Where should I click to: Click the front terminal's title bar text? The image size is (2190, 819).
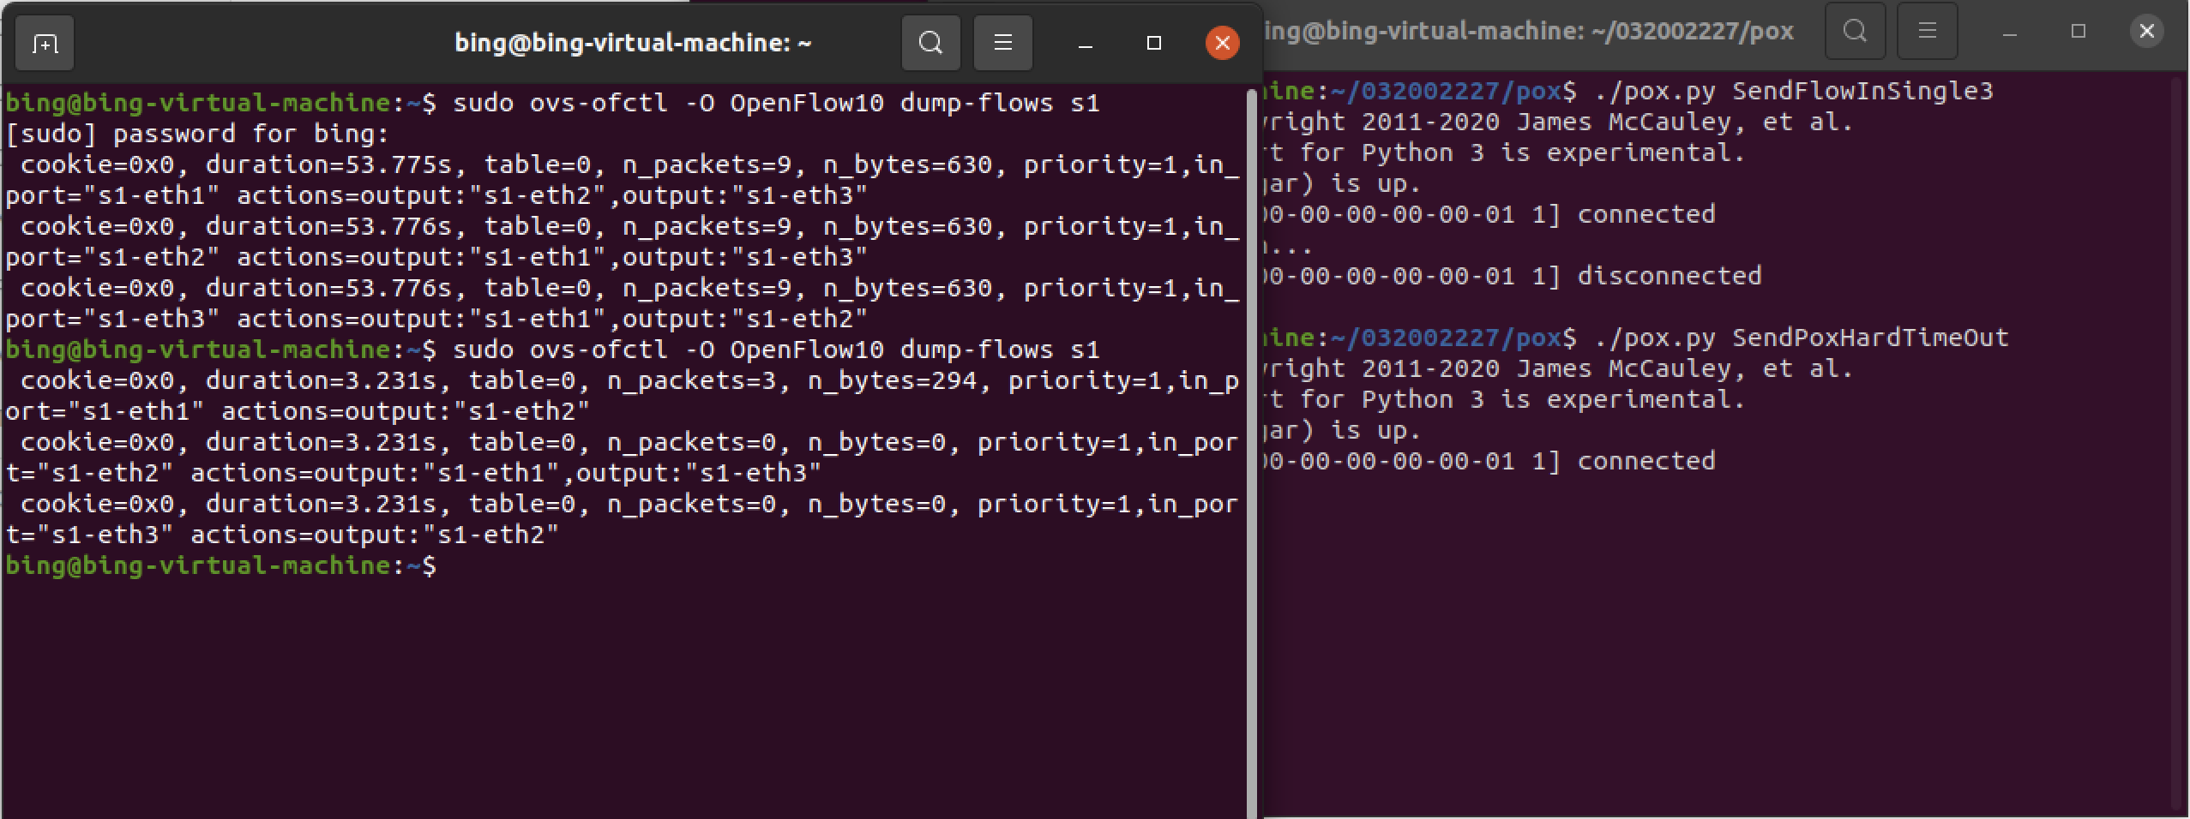tap(633, 43)
